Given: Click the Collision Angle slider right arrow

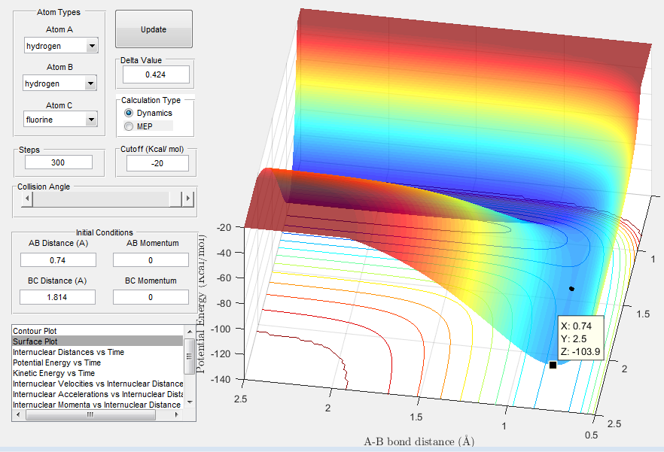Looking at the screenshot, I should pos(188,199).
